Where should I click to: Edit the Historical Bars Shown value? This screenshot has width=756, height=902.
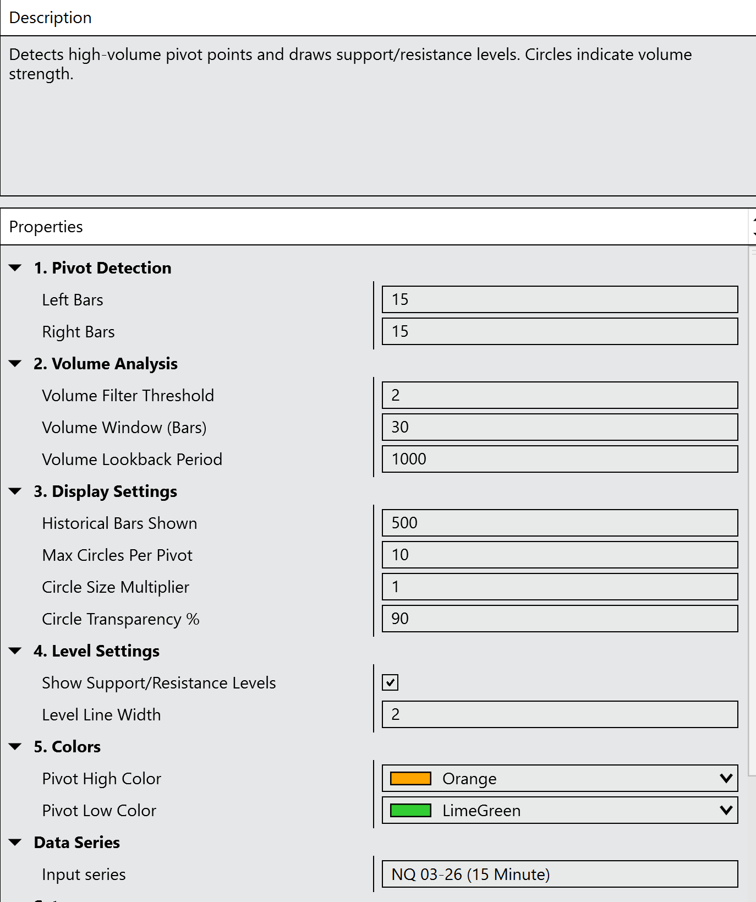point(559,523)
